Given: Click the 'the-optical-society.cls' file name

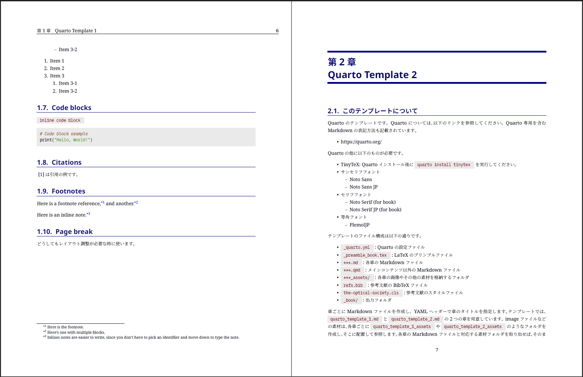Looking at the screenshot, I should (x=371, y=293).
